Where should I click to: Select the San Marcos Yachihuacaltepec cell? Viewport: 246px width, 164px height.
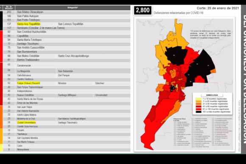point(72,119)
